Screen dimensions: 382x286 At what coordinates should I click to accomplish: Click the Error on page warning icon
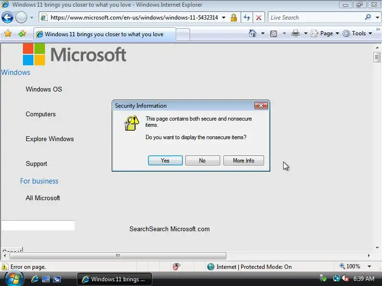[x=4, y=267]
